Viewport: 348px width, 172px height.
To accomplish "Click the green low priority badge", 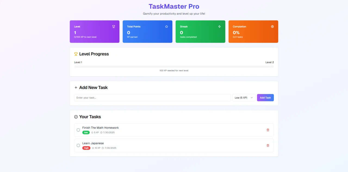I will (x=86, y=132).
